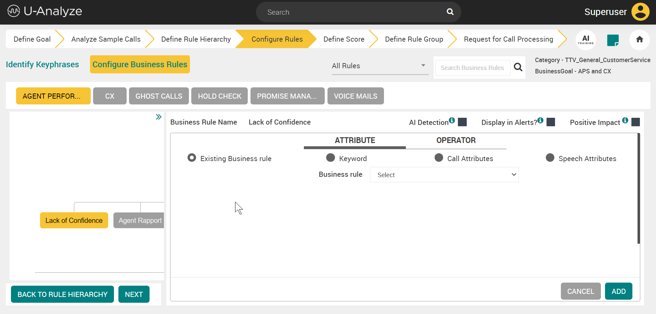Show Display in Alerts info icon
Screen dimensions: 656x314
(540, 120)
